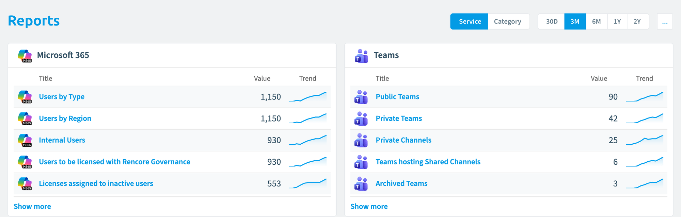Click value 25 for Private Channels
Image resolution: width=681 pixels, height=217 pixels.
point(613,140)
